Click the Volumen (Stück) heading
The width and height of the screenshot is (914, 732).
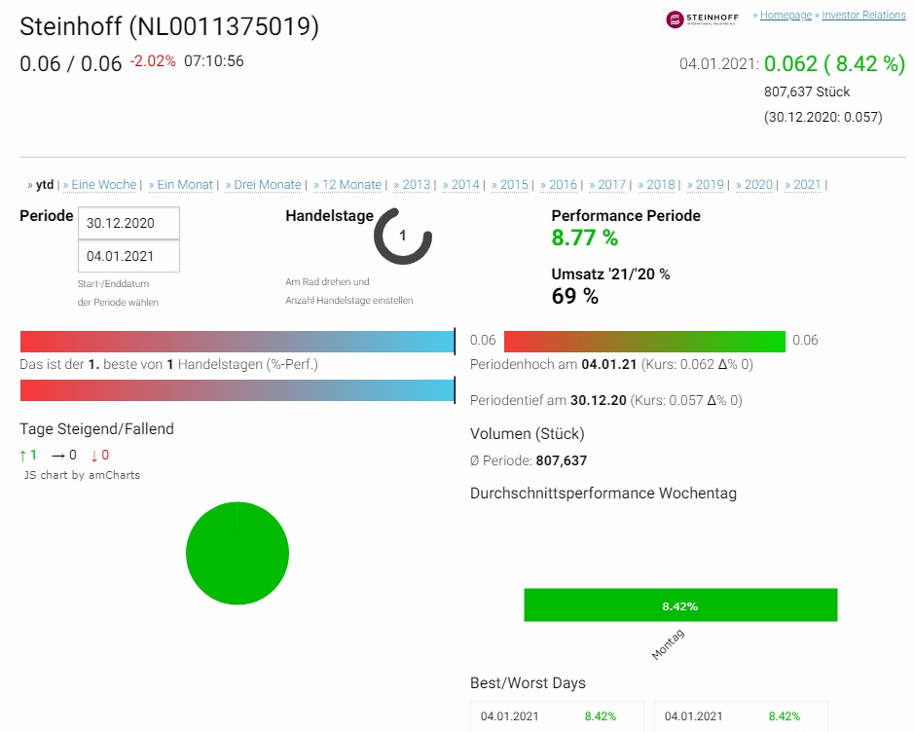[527, 433]
